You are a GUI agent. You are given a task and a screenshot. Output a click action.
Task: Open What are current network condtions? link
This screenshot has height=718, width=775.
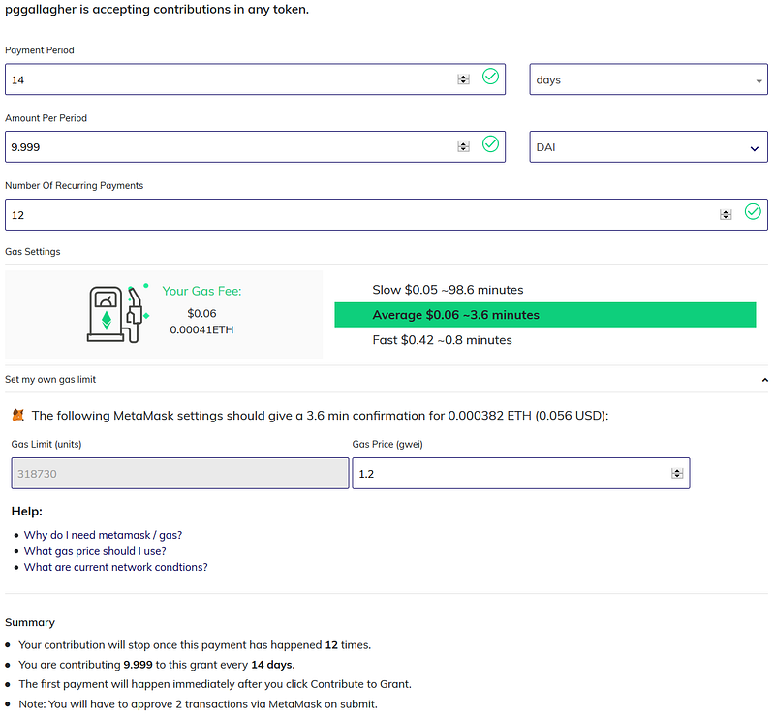pyautogui.click(x=115, y=567)
